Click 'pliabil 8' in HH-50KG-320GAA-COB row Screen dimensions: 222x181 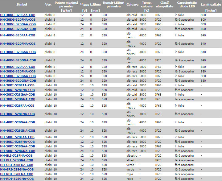tap(50, 76)
